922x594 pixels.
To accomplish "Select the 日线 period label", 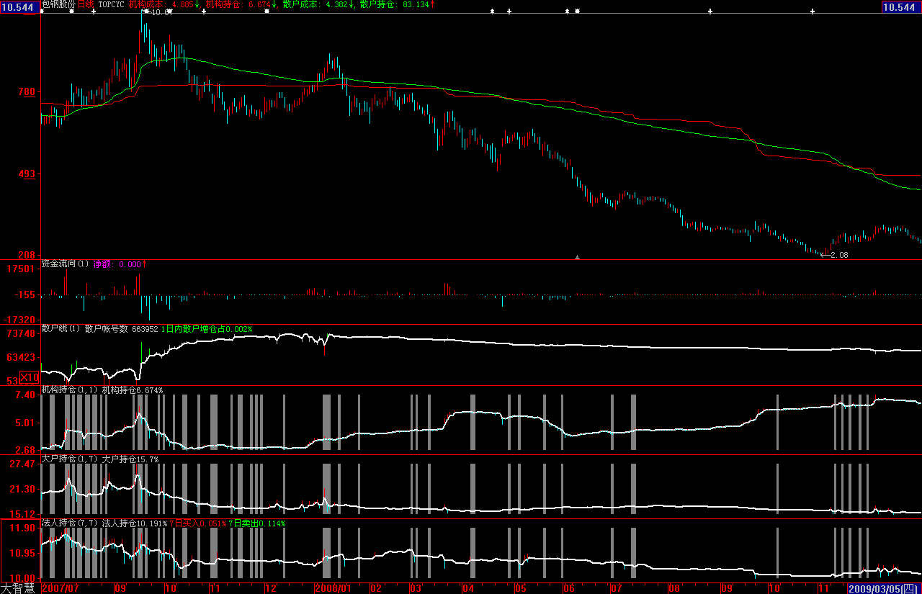I will [x=86, y=4].
